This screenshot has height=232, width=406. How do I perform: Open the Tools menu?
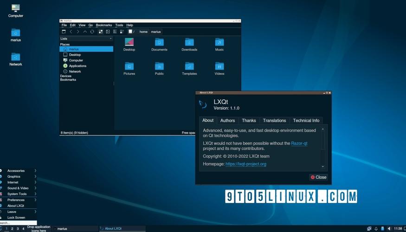coord(119,25)
